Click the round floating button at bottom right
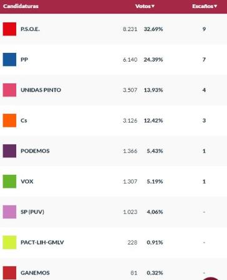This screenshot has width=227, height=280. (211, 278)
